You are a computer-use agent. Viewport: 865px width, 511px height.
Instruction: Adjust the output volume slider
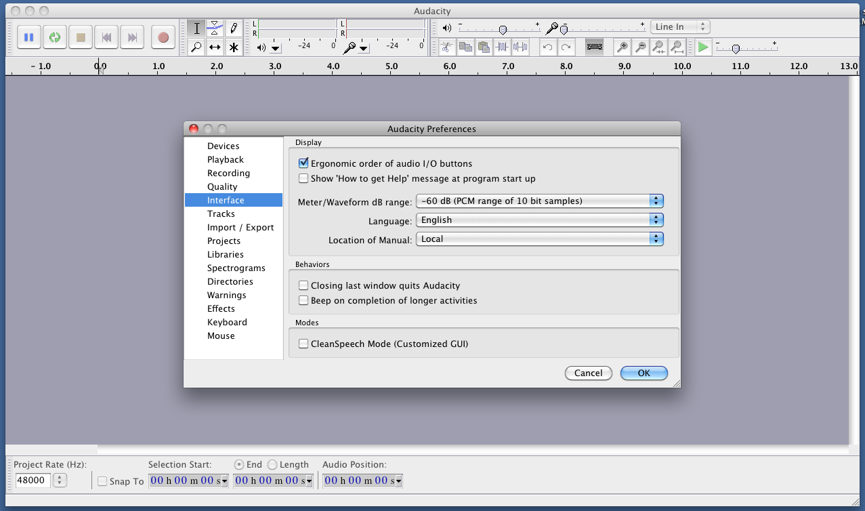pyautogui.click(x=502, y=30)
